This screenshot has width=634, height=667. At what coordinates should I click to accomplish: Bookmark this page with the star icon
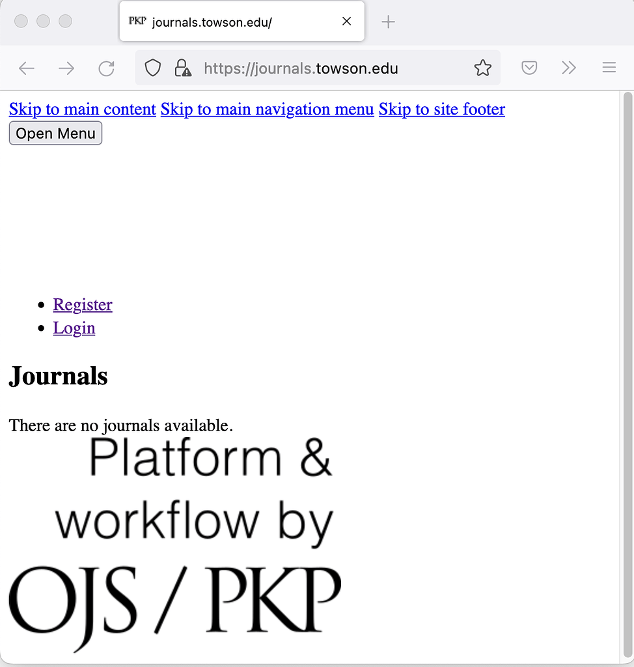click(482, 68)
